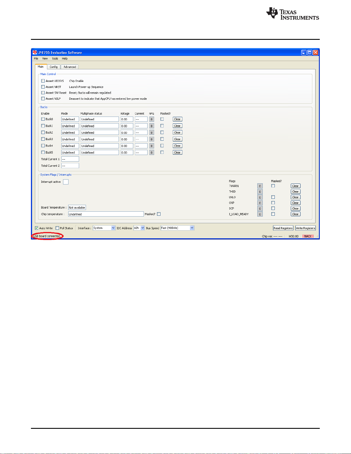Enable the Buck4 checkbox
This screenshot has height=454, width=351.
coord(43,146)
